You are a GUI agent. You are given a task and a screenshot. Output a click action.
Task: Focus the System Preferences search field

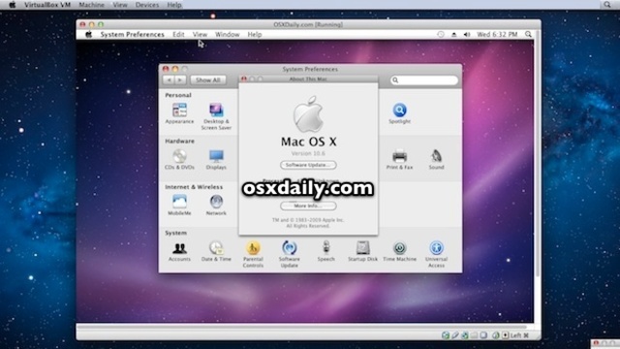(424, 79)
